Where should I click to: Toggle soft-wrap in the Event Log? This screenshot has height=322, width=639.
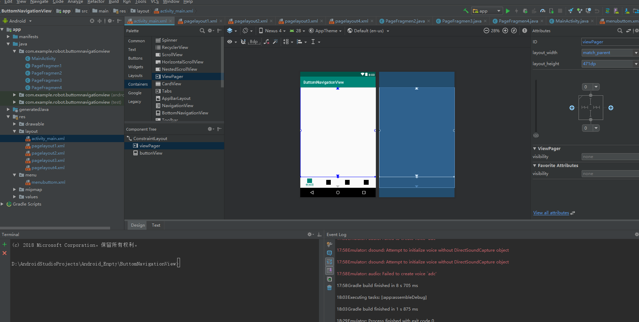329,262
